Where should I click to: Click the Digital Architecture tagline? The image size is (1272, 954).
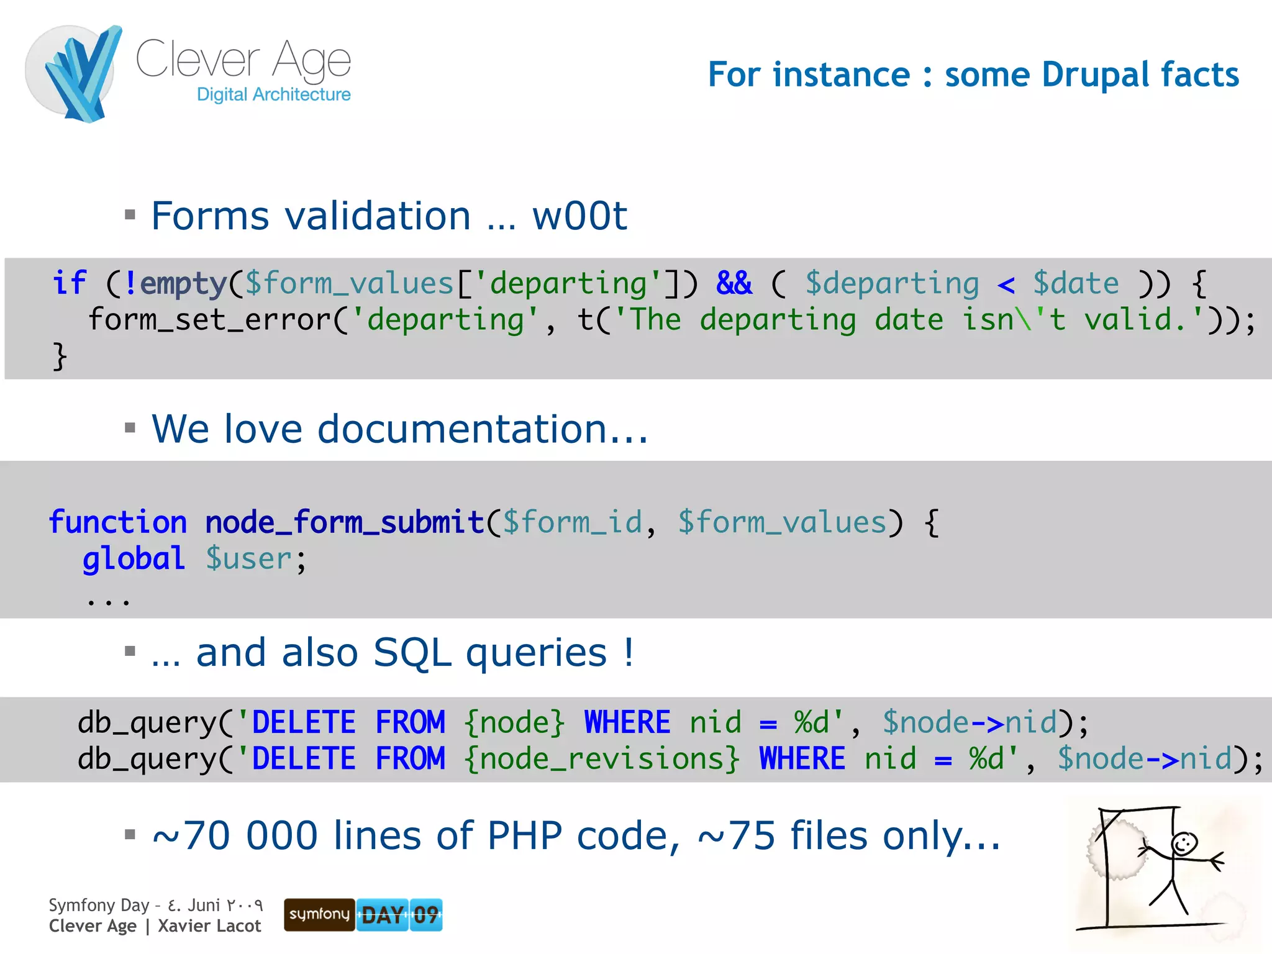273,94
